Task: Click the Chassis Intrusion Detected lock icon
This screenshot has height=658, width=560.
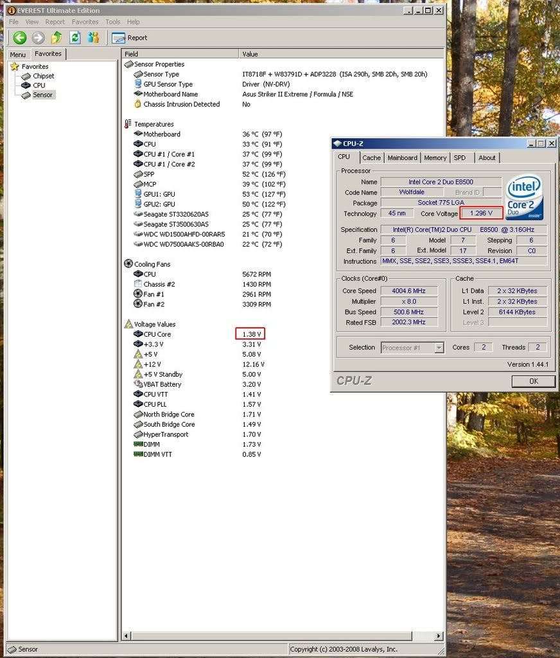Action: click(137, 103)
